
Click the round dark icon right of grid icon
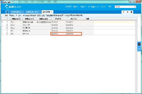pyautogui.click(x=131, y=12)
